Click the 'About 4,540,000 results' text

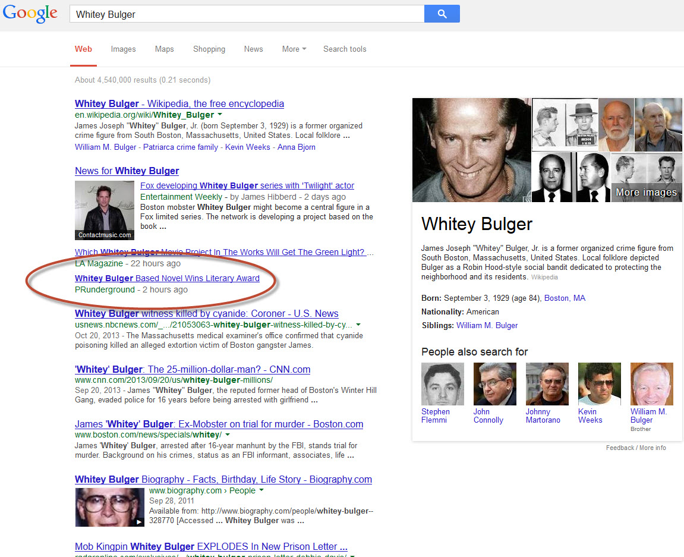coord(143,80)
